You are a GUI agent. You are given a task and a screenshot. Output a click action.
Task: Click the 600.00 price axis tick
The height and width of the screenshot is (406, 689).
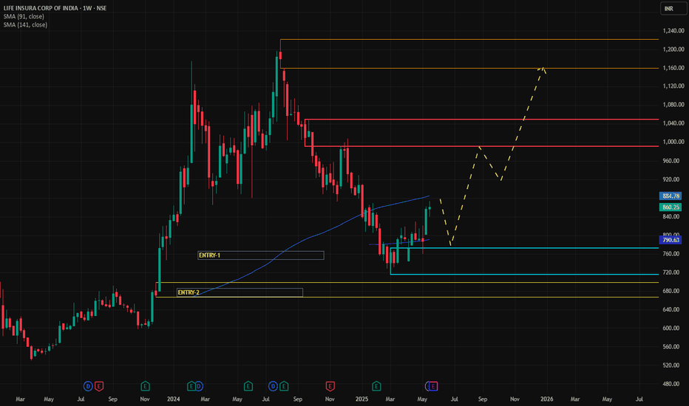coord(671,328)
